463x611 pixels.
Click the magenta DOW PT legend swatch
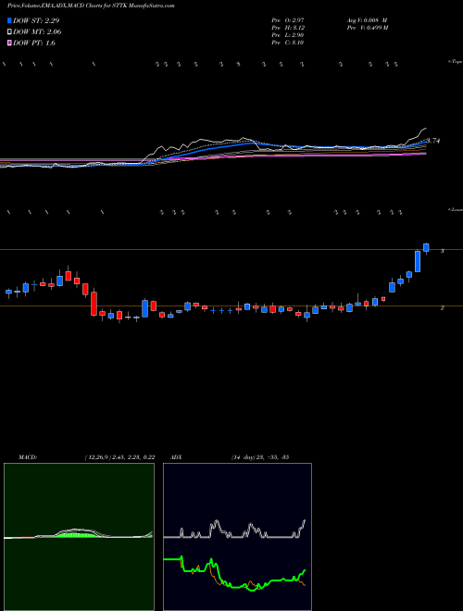pyautogui.click(x=9, y=43)
